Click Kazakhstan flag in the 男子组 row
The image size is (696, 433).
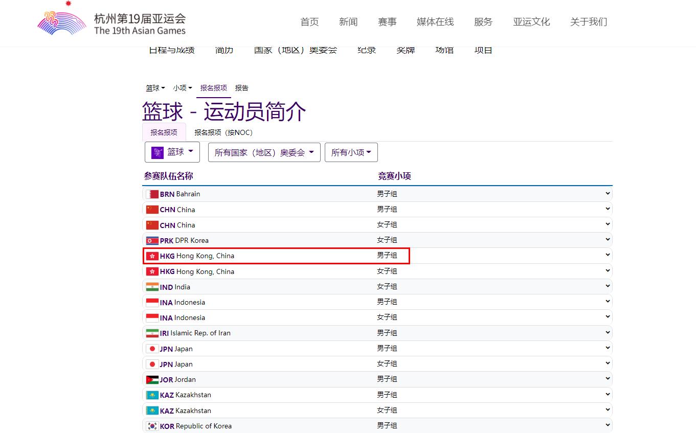[152, 395]
